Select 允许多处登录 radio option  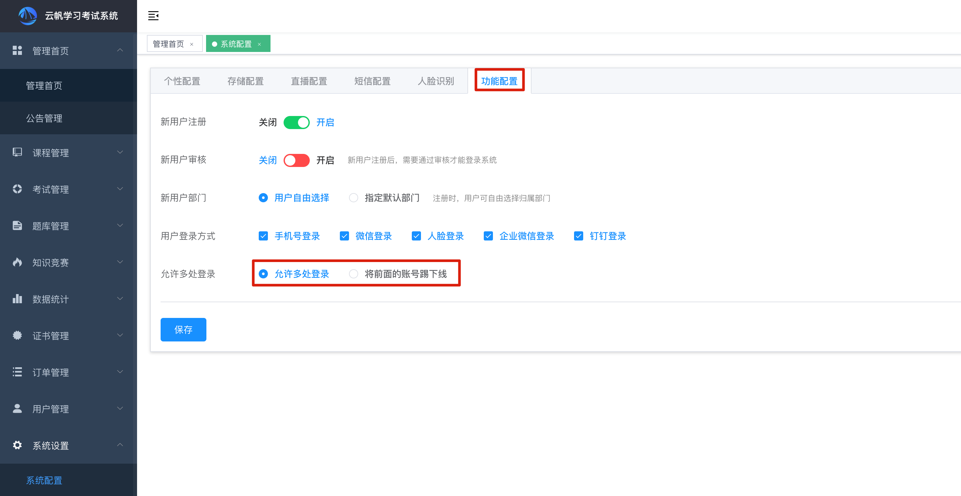point(294,274)
